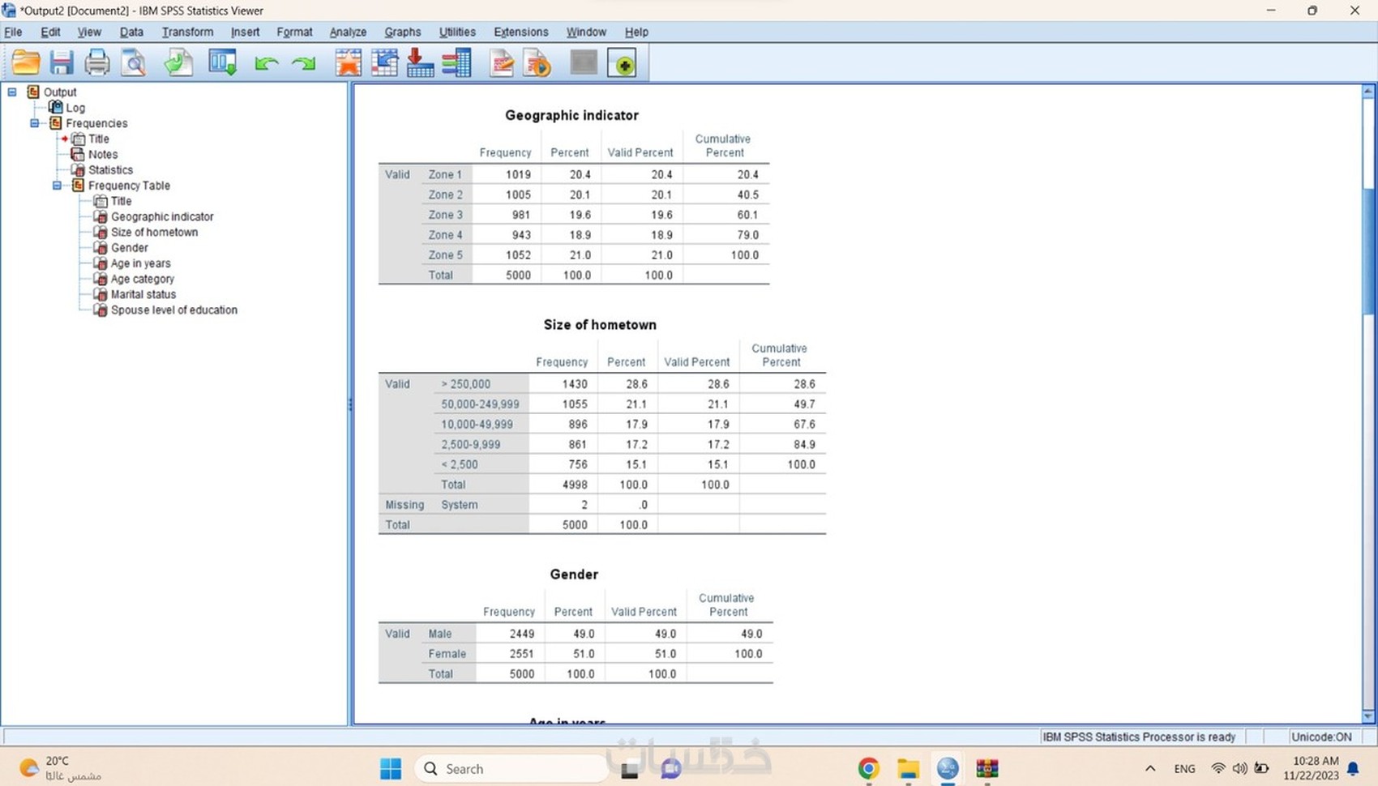This screenshot has height=786, width=1378.
Task: Click the Recall recent dialogs icon
Action: click(x=222, y=62)
